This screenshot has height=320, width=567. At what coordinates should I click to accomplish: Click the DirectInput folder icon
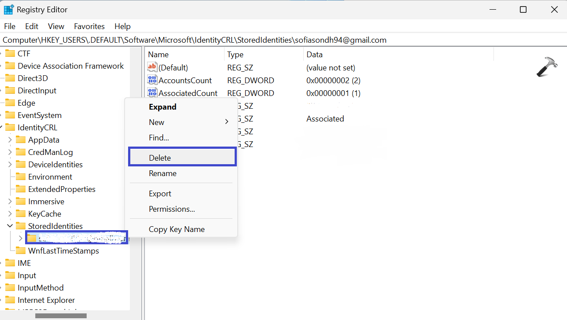(x=10, y=90)
